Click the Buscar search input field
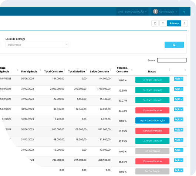This screenshot has width=196, height=176. [172, 60]
